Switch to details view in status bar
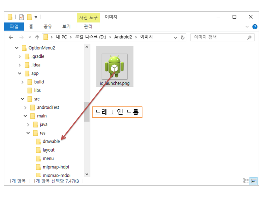This screenshot has width=263, height=197. 246,181
